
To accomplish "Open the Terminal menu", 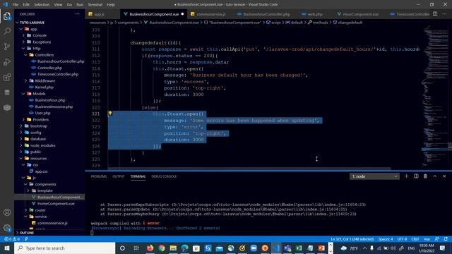I will 95,5.
